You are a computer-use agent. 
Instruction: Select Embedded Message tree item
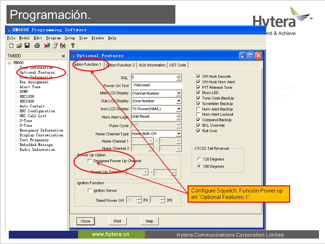(36, 145)
